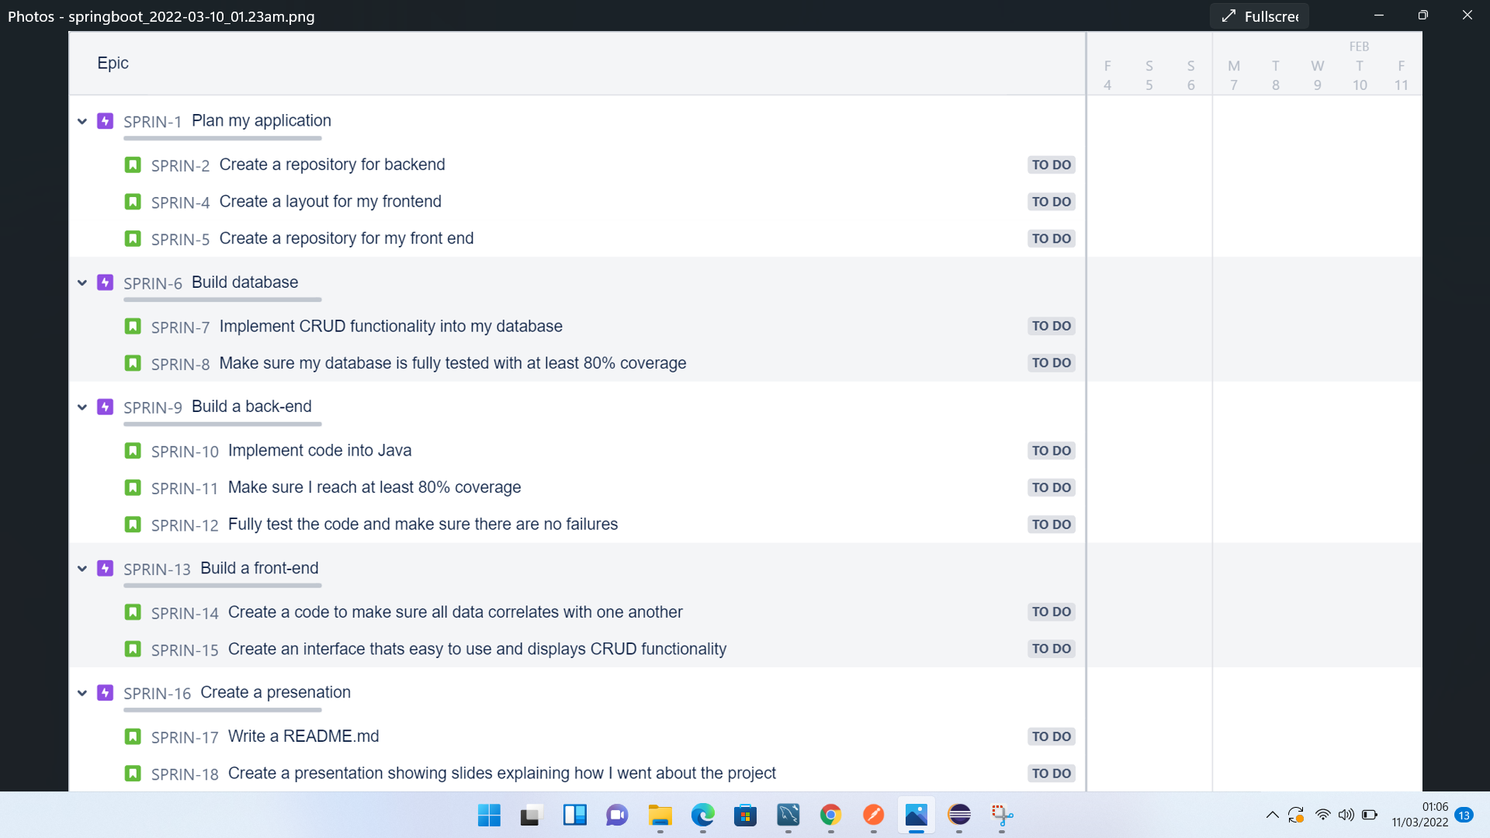Click the SPRIN-1 epic lightning icon
This screenshot has height=838, width=1490.
click(x=105, y=121)
